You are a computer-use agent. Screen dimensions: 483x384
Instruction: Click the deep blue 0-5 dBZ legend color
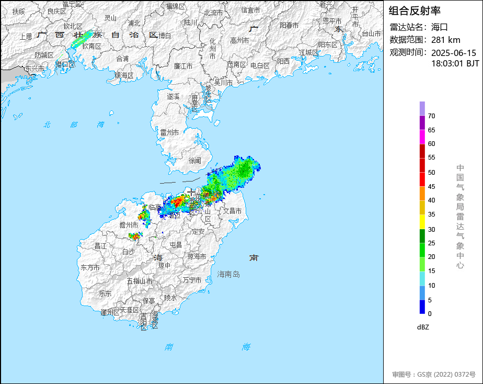pos(422,307)
